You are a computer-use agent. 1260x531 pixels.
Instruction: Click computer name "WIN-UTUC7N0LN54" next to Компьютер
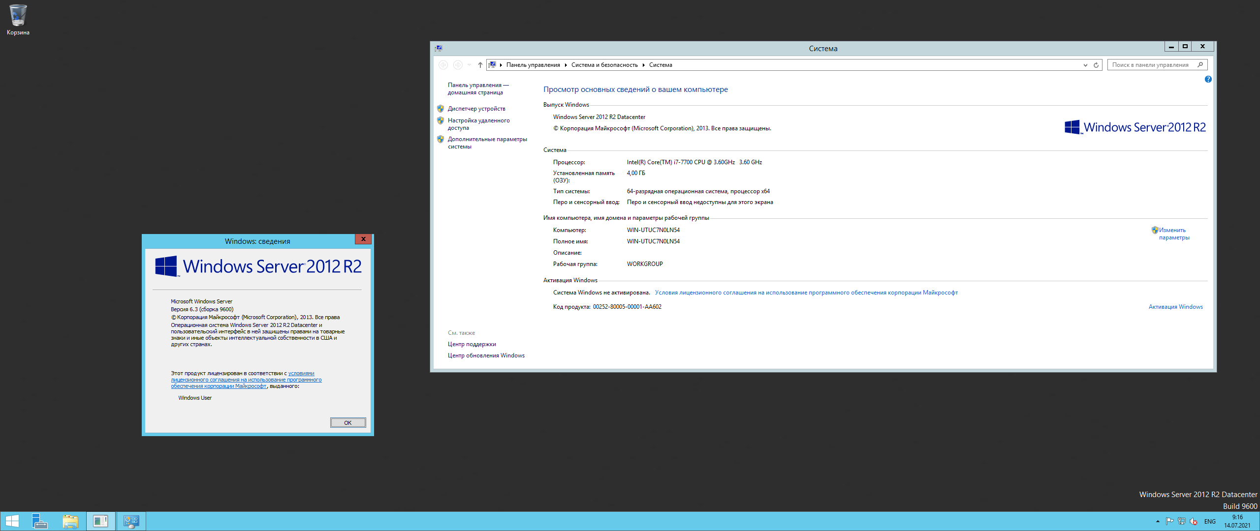tap(653, 230)
